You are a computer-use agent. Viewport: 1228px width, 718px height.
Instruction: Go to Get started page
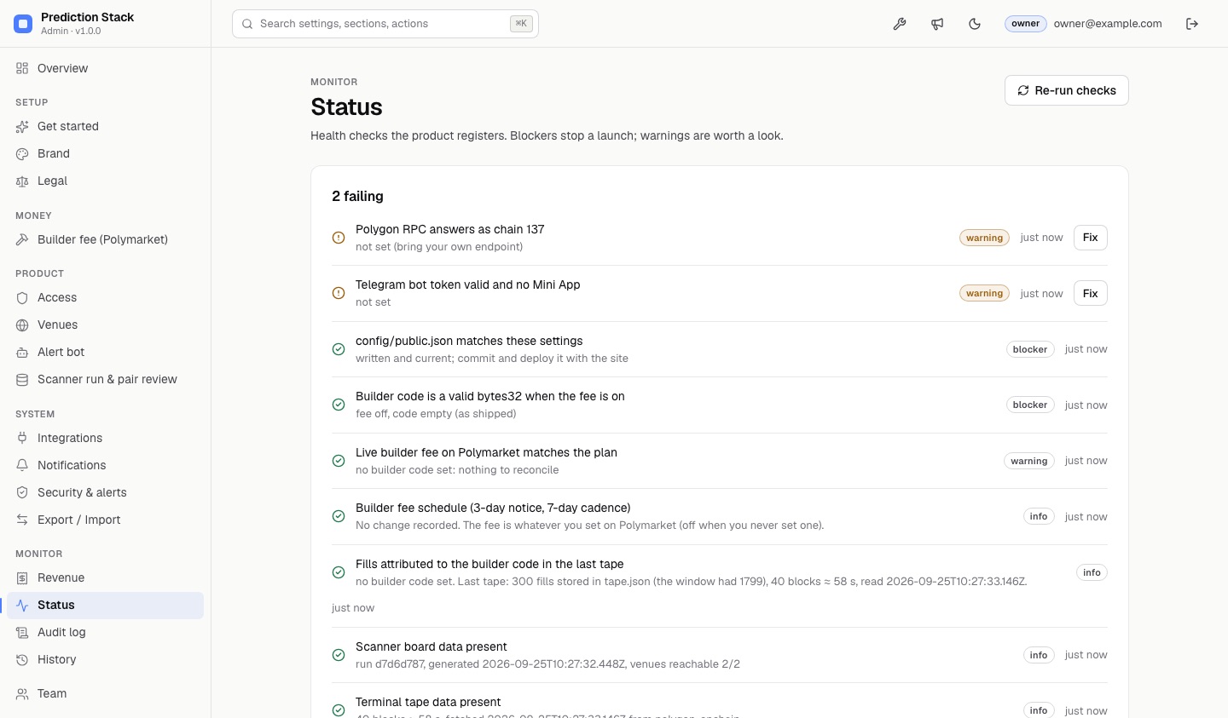click(x=106, y=126)
